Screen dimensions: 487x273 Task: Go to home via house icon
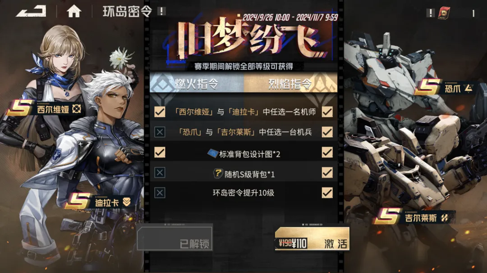74,11
